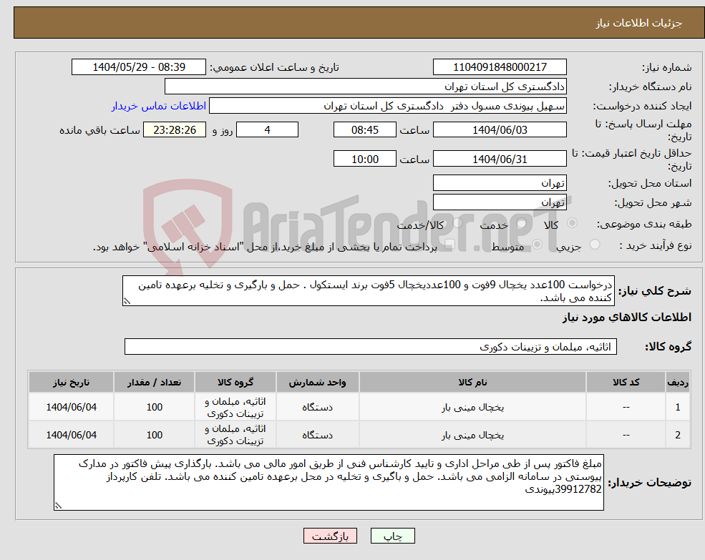
Task: Click the remaining days field showing 4
Action: (x=267, y=129)
